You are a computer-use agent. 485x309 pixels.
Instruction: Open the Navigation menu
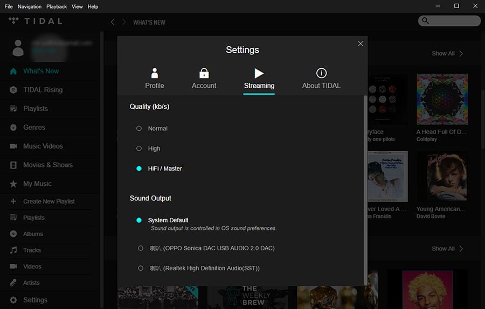[x=30, y=6]
